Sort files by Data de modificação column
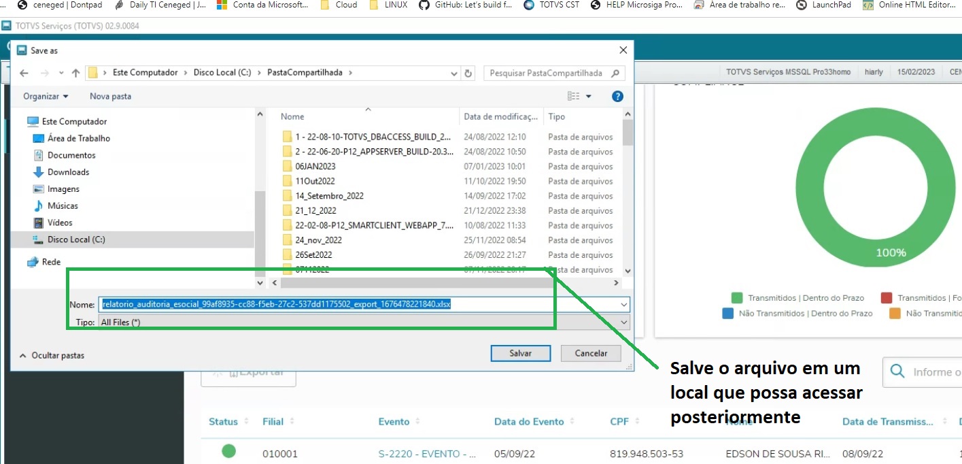The width and height of the screenshot is (962, 464). pos(500,116)
